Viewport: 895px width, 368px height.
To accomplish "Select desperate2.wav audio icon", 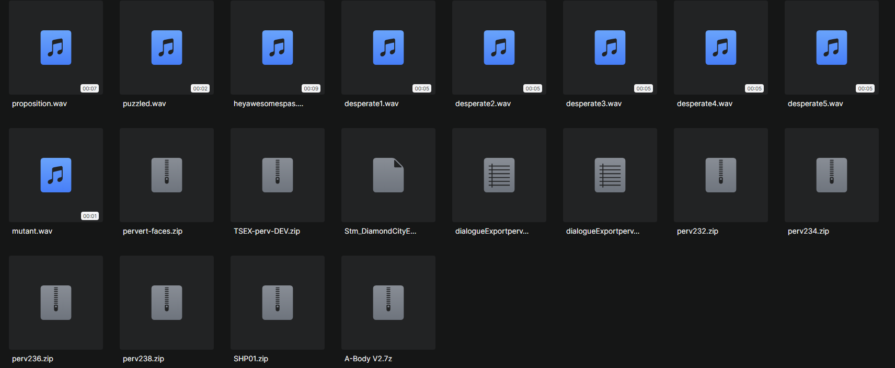I will pos(499,48).
